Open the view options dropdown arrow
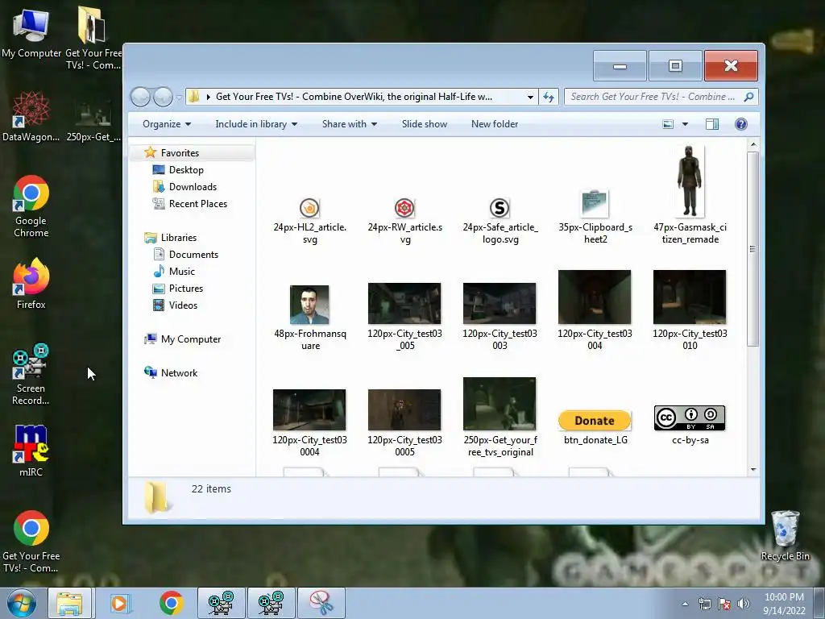The width and height of the screenshot is (825, 619). (685, 124)
